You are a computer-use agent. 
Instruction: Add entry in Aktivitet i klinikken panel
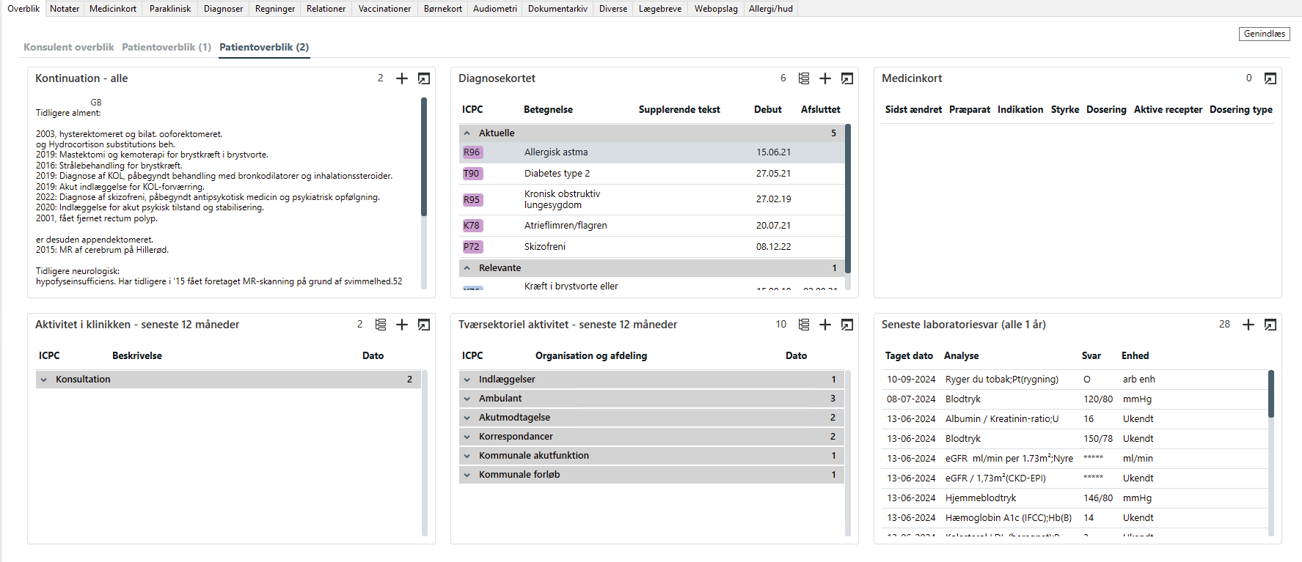[402, 325]
